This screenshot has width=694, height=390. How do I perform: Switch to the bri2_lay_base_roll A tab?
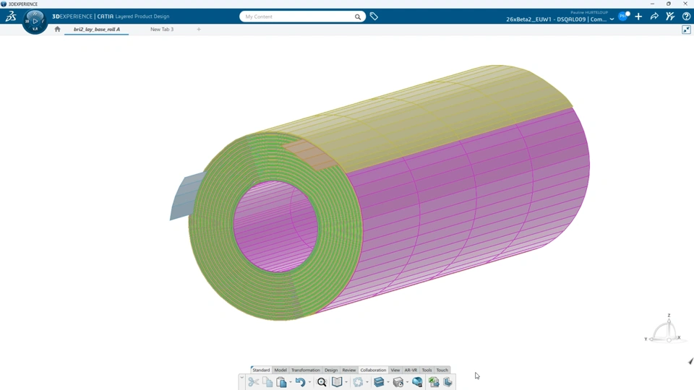96,29
